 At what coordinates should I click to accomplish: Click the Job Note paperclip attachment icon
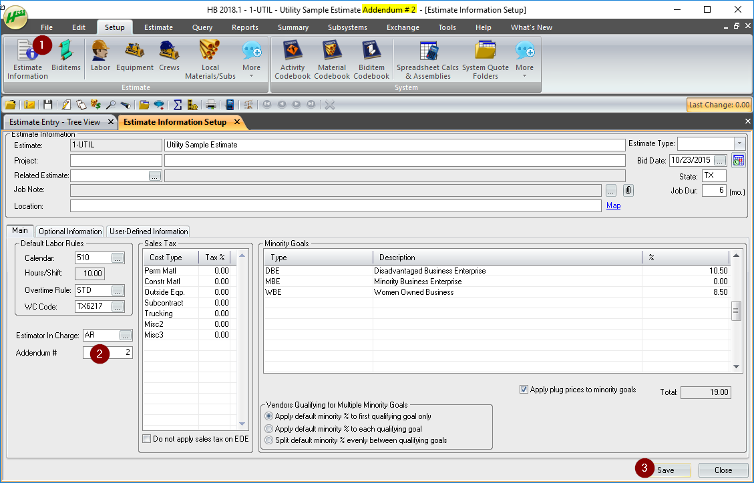(x=628, y=191)
